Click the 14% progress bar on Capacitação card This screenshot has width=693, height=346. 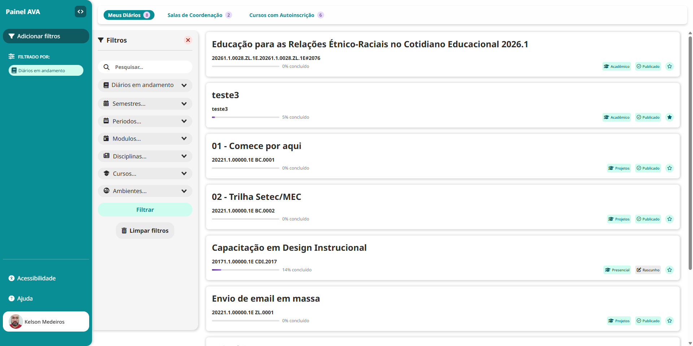pyautogui.click(x=245, y=270)
